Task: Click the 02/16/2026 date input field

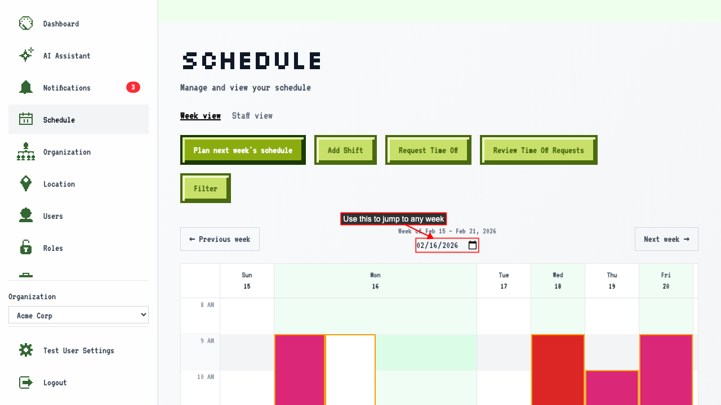Action: click(x=447, y=245)
